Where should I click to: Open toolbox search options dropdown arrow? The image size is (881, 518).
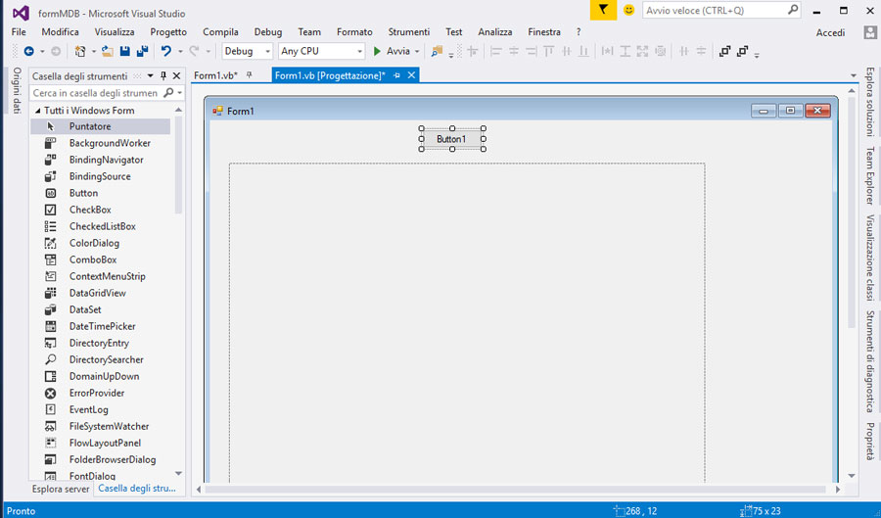pos(180,93)
